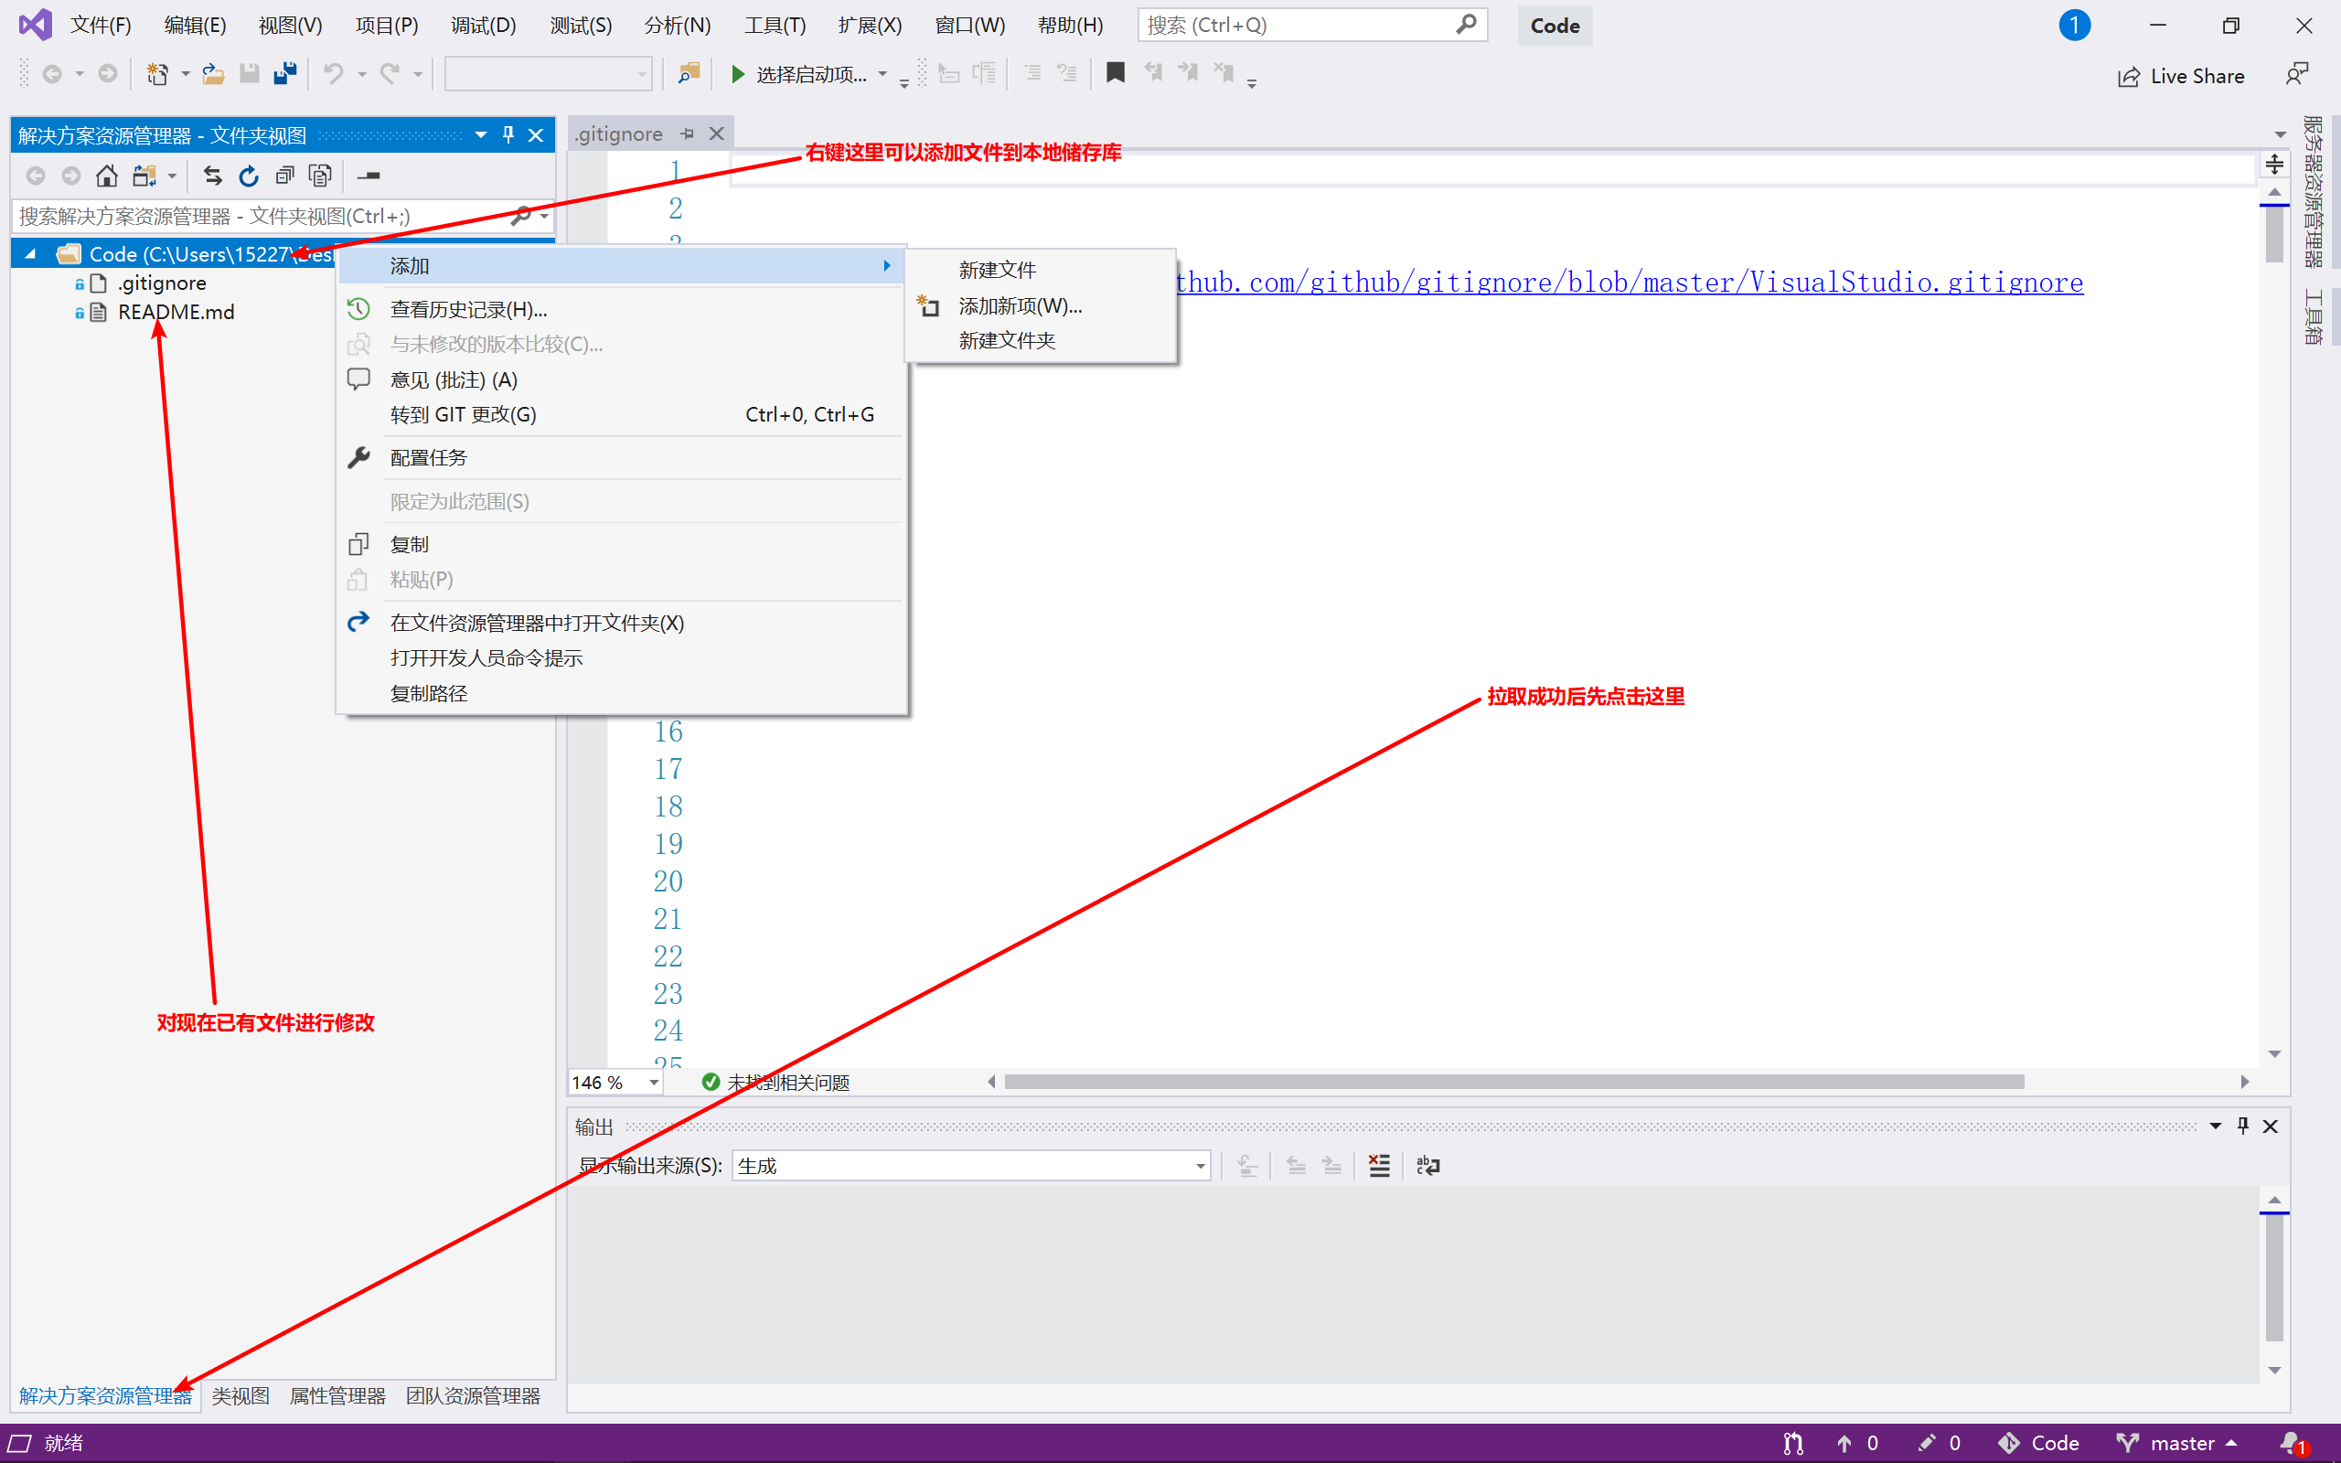Click the pull request icon in status bar
The width and height of the screenshot is (2341, 1463).
point(1792,1443)
